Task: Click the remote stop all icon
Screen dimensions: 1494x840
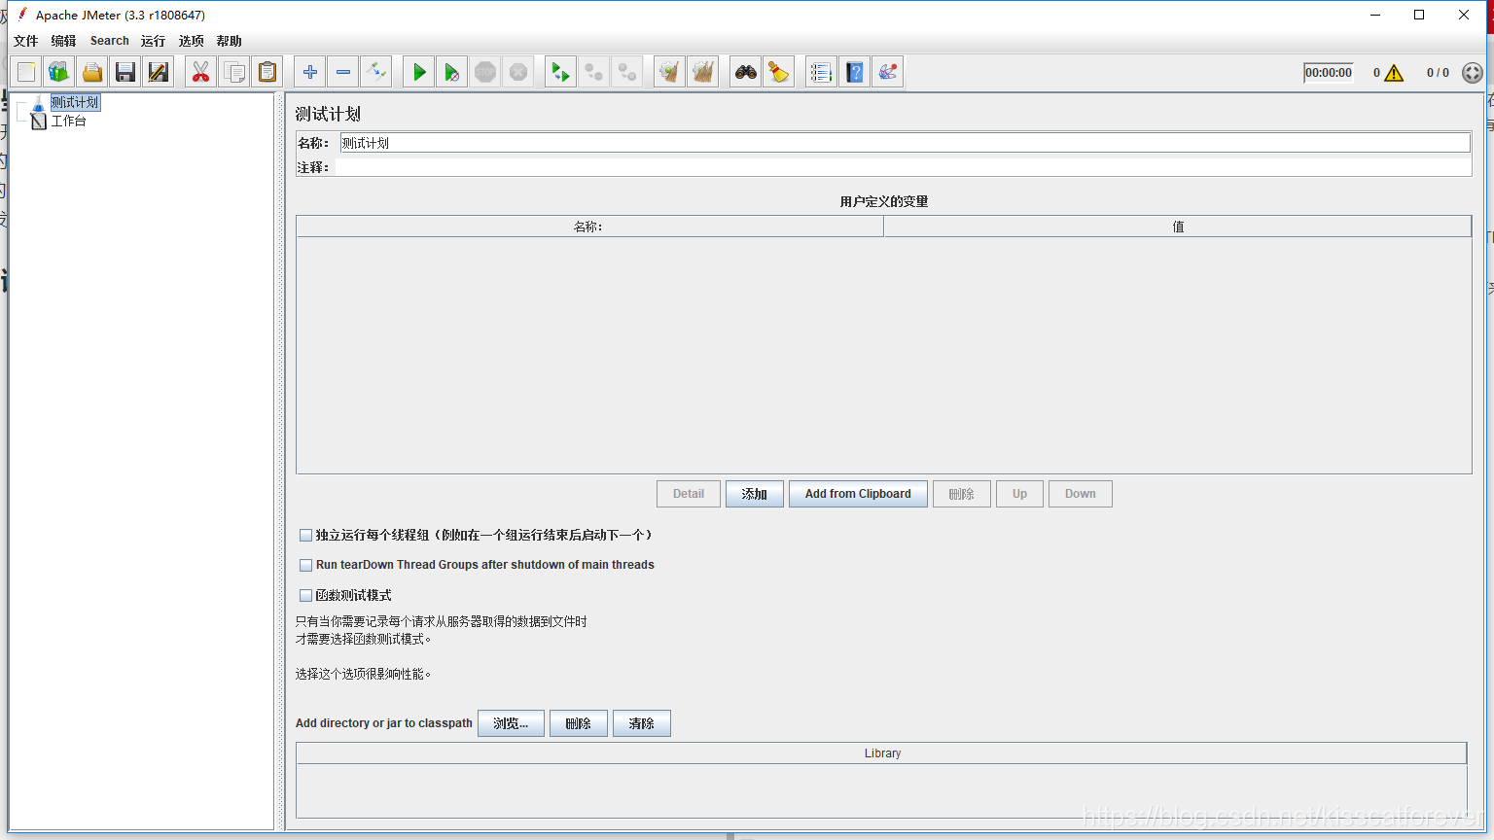Action: [594, 72]
